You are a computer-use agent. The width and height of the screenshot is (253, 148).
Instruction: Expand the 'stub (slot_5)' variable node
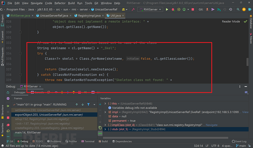(x=105, y=129)
